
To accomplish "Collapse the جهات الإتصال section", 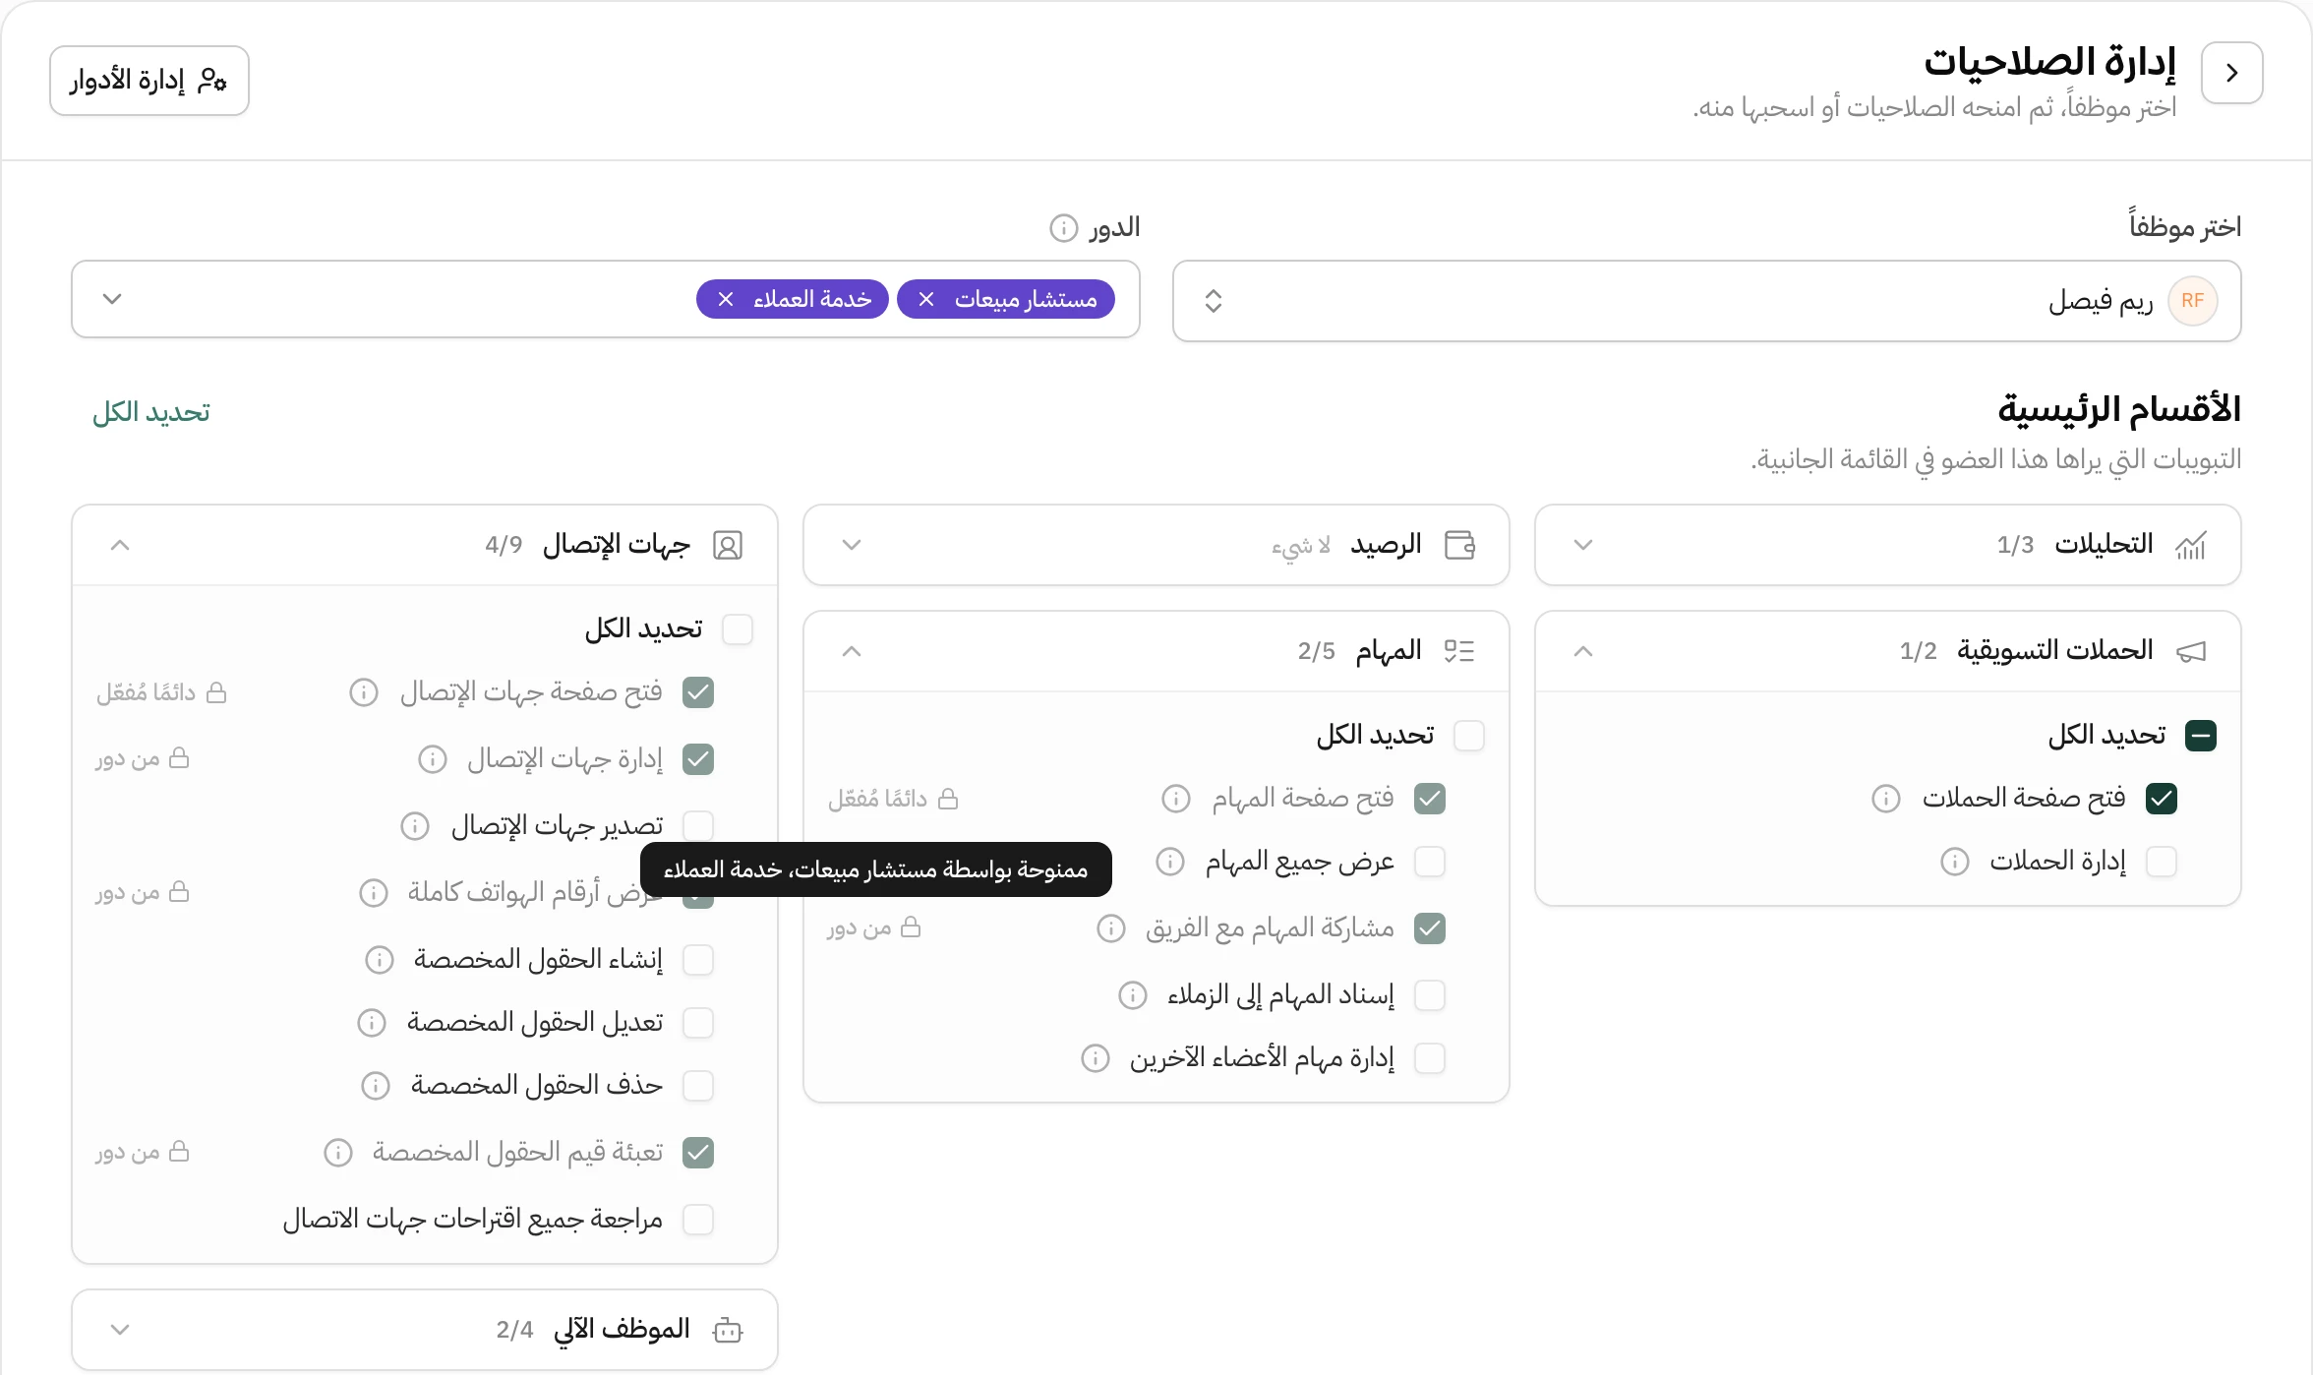I will [120, 545].
